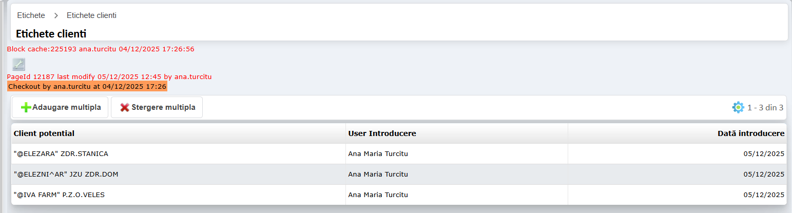
Task: Open the table settings gear icon
Action: 738,107
